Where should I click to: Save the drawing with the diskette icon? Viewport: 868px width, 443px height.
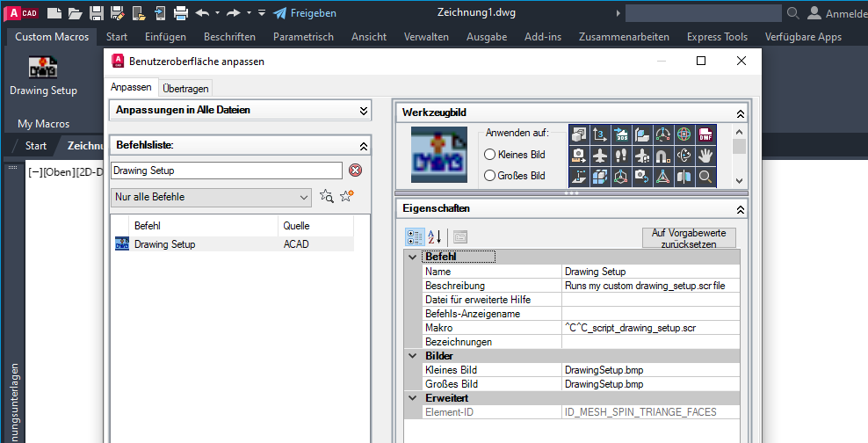coord(97,12)
